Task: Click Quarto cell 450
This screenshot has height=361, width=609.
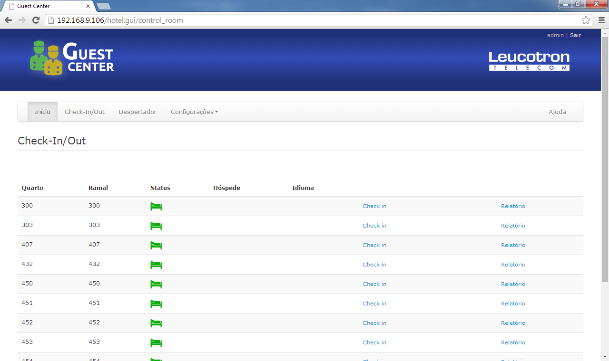Action: (x=27, y=283)
